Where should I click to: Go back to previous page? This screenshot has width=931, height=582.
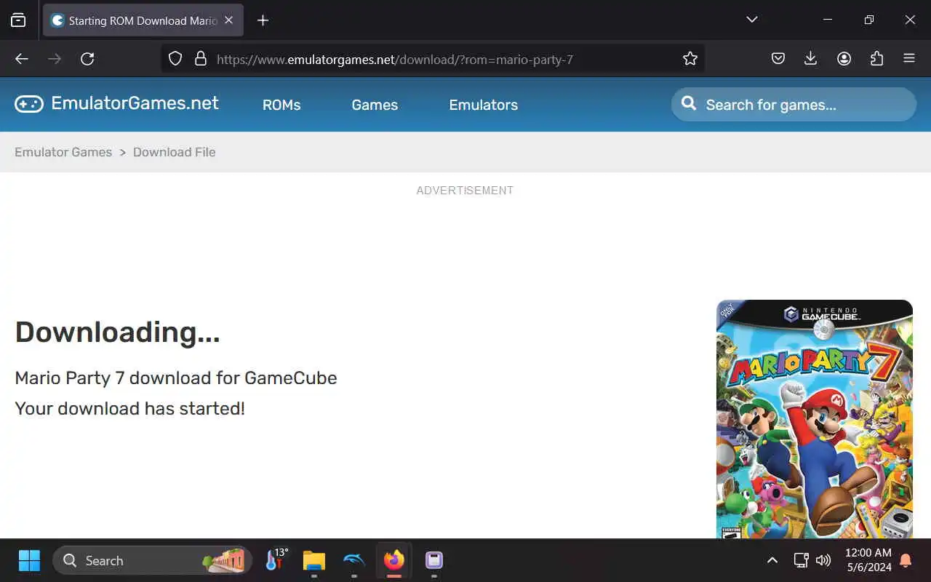pyautogui.click(x=22, y=59)
